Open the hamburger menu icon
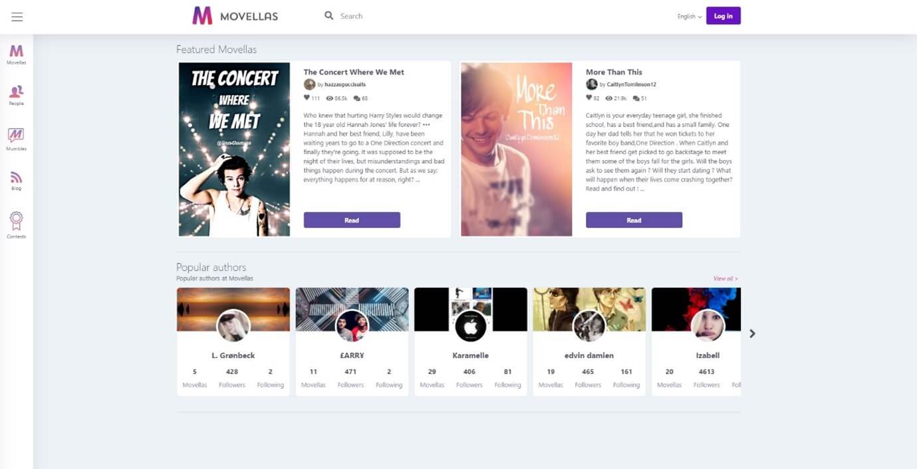 [x=17, y=17]
